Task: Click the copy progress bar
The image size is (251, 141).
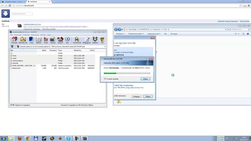Action: pos(127,73)
